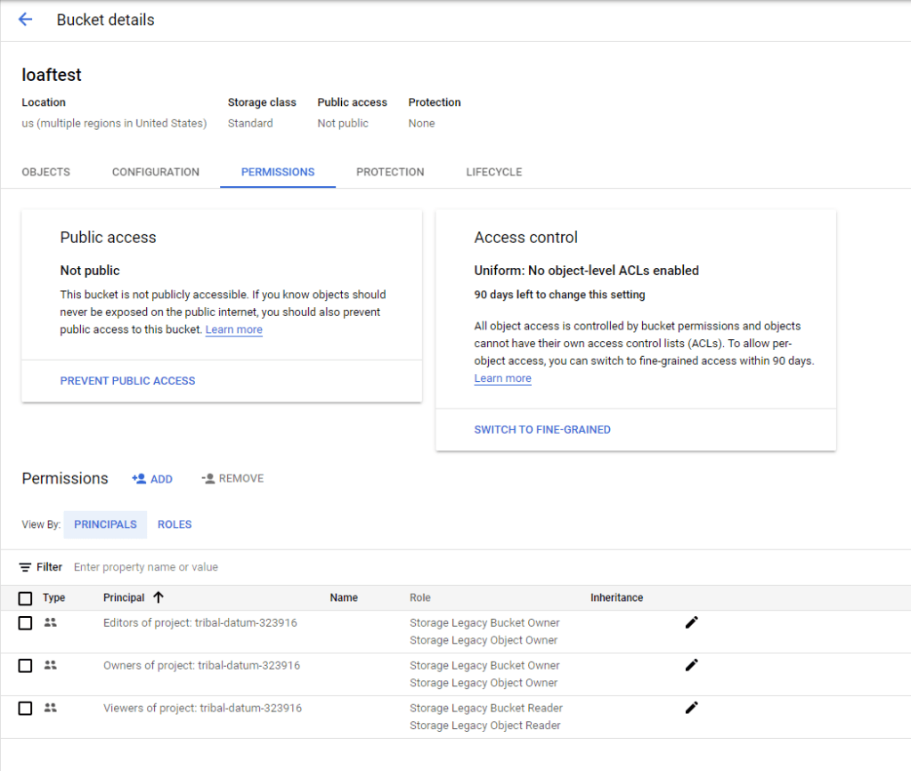
Task: Select the Owners of project checkbox
Action: pyautogui.click(x=25, y=666)
